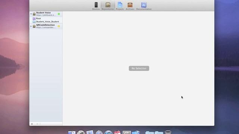Collapse the Student Voice repository triangle
The image size is (239, 134).
(31, 14)
